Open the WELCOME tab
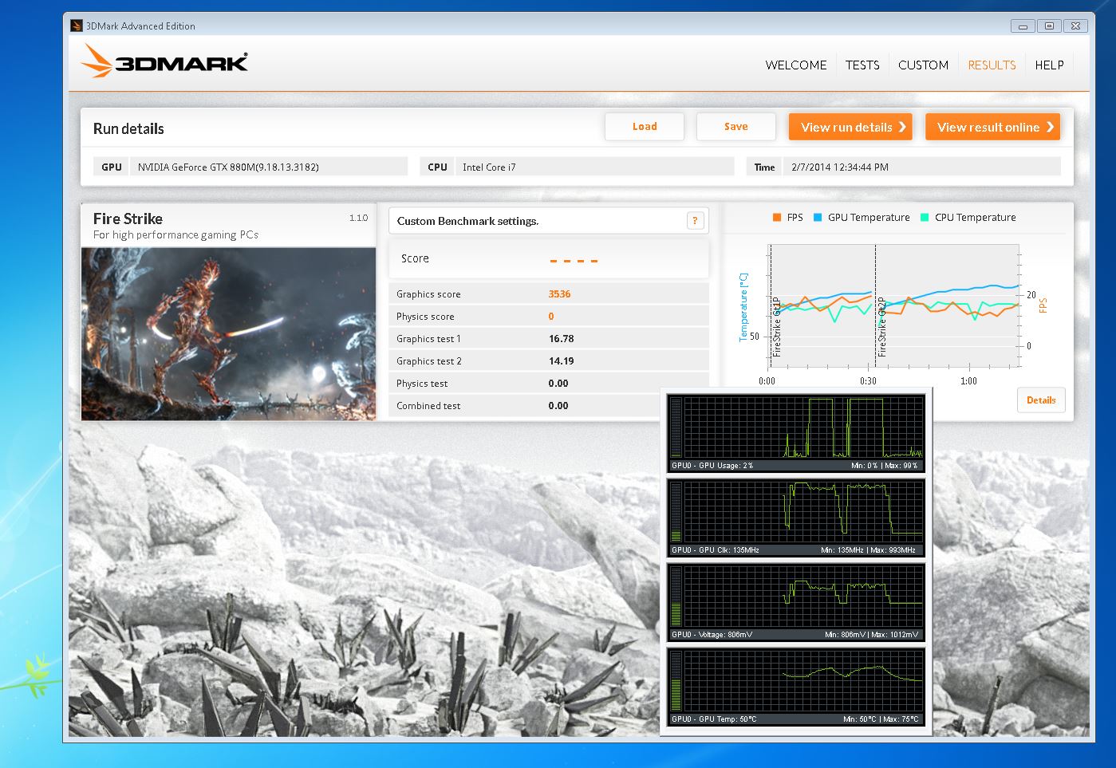Image resolution: width=1116 pixels, height=768 pixels. pyautogui.click(x=795, y=65)
